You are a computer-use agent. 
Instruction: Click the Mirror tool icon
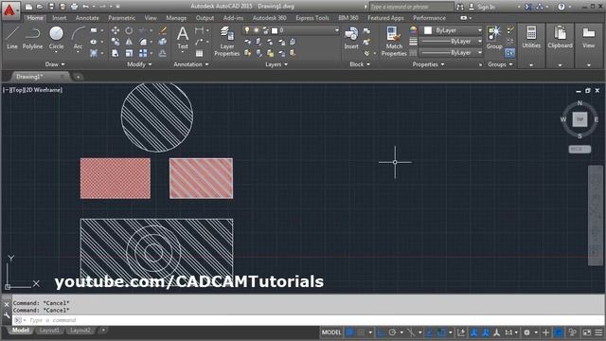[x=129, y=42]
